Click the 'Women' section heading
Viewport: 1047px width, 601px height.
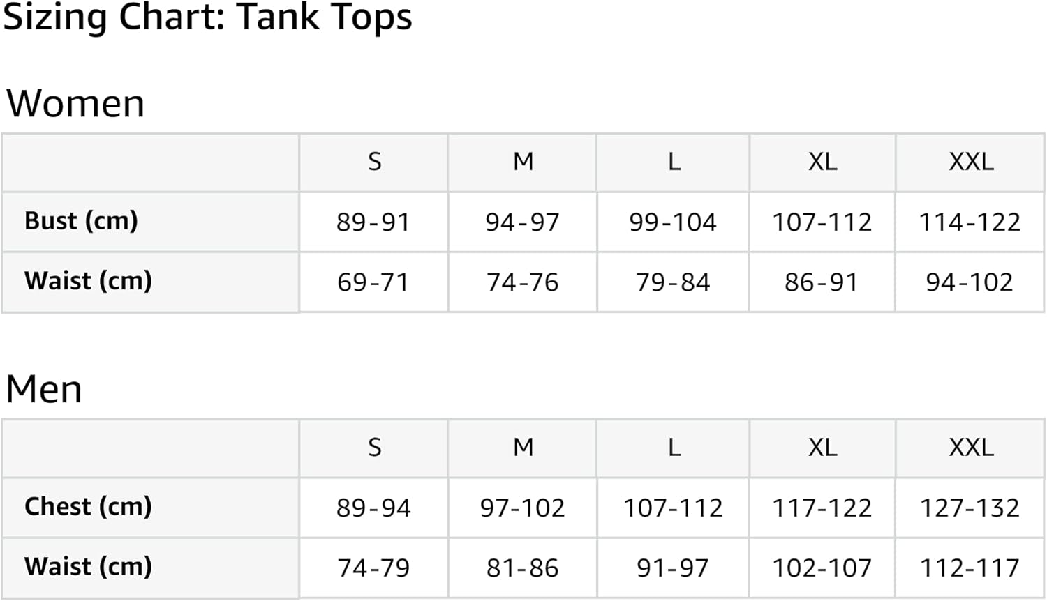coord(75,104)
